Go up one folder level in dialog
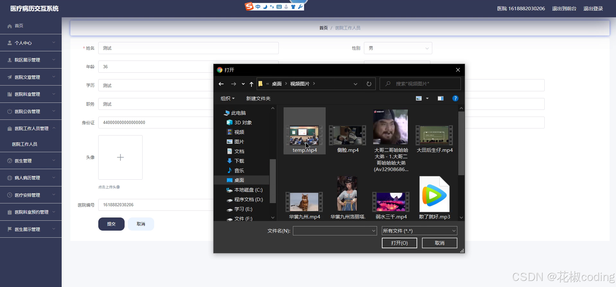 [251, 84]
